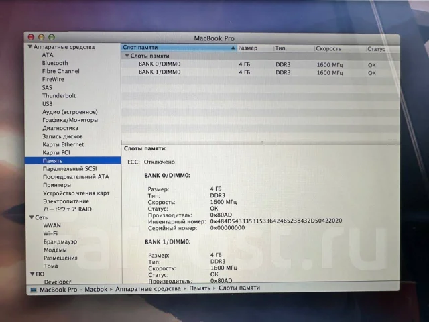Open Параллельный SCSI entry
This screenshot has width=429, height=322.
[x=70, y=168]
